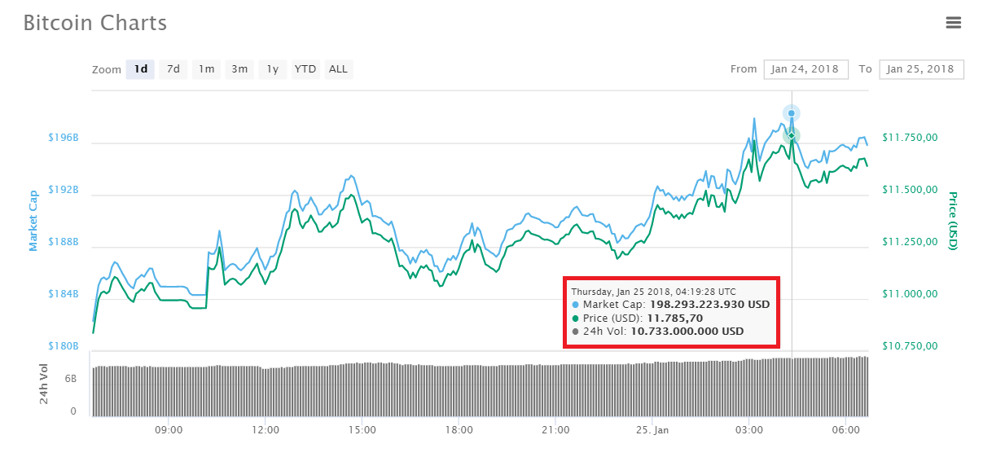Choose the 1m zoom option

(206, 69)
